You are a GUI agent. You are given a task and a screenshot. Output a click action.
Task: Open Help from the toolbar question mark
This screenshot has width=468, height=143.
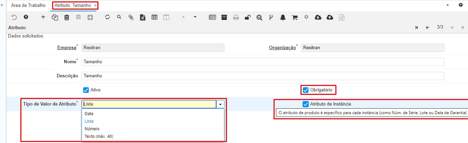tap(26, 17)
